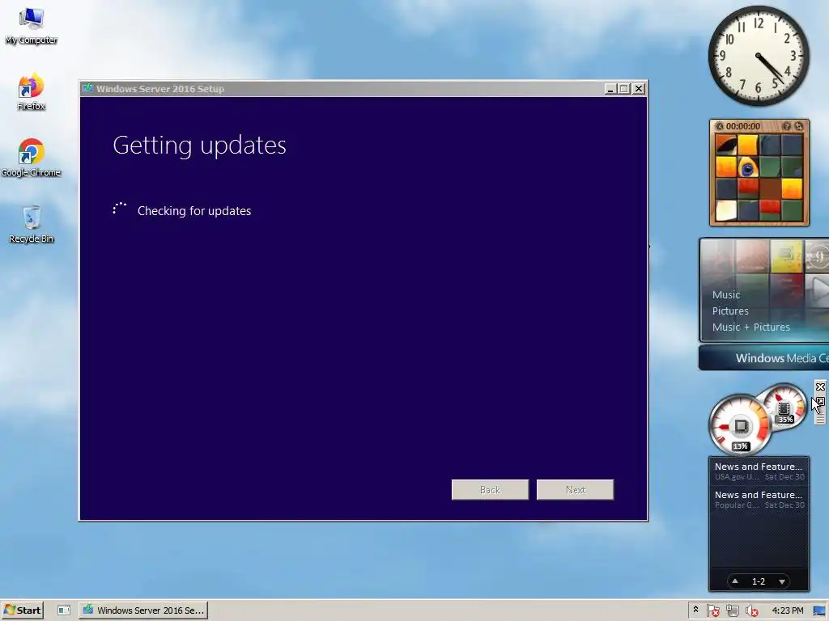
Task: Expand hidden system tray icons
Action: (695, 610)
